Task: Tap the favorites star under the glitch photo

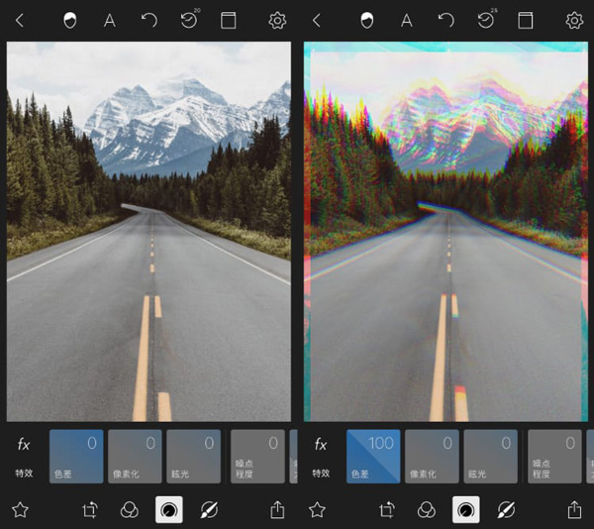Action: [317, 509]
